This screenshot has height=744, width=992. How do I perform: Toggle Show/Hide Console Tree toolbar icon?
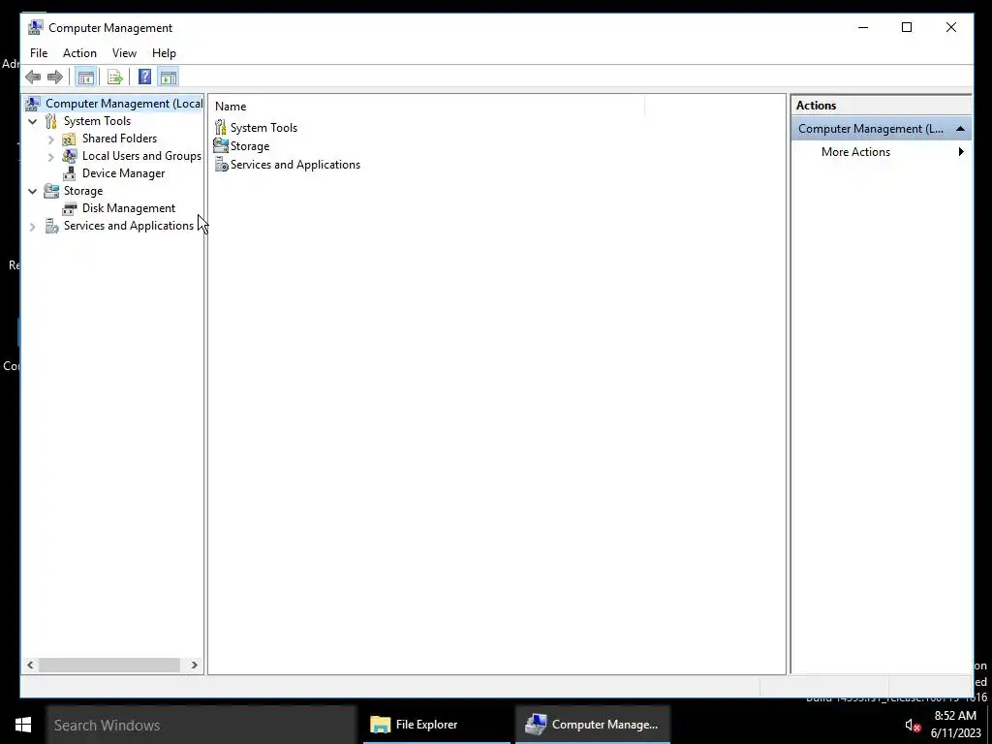point(85,77)
